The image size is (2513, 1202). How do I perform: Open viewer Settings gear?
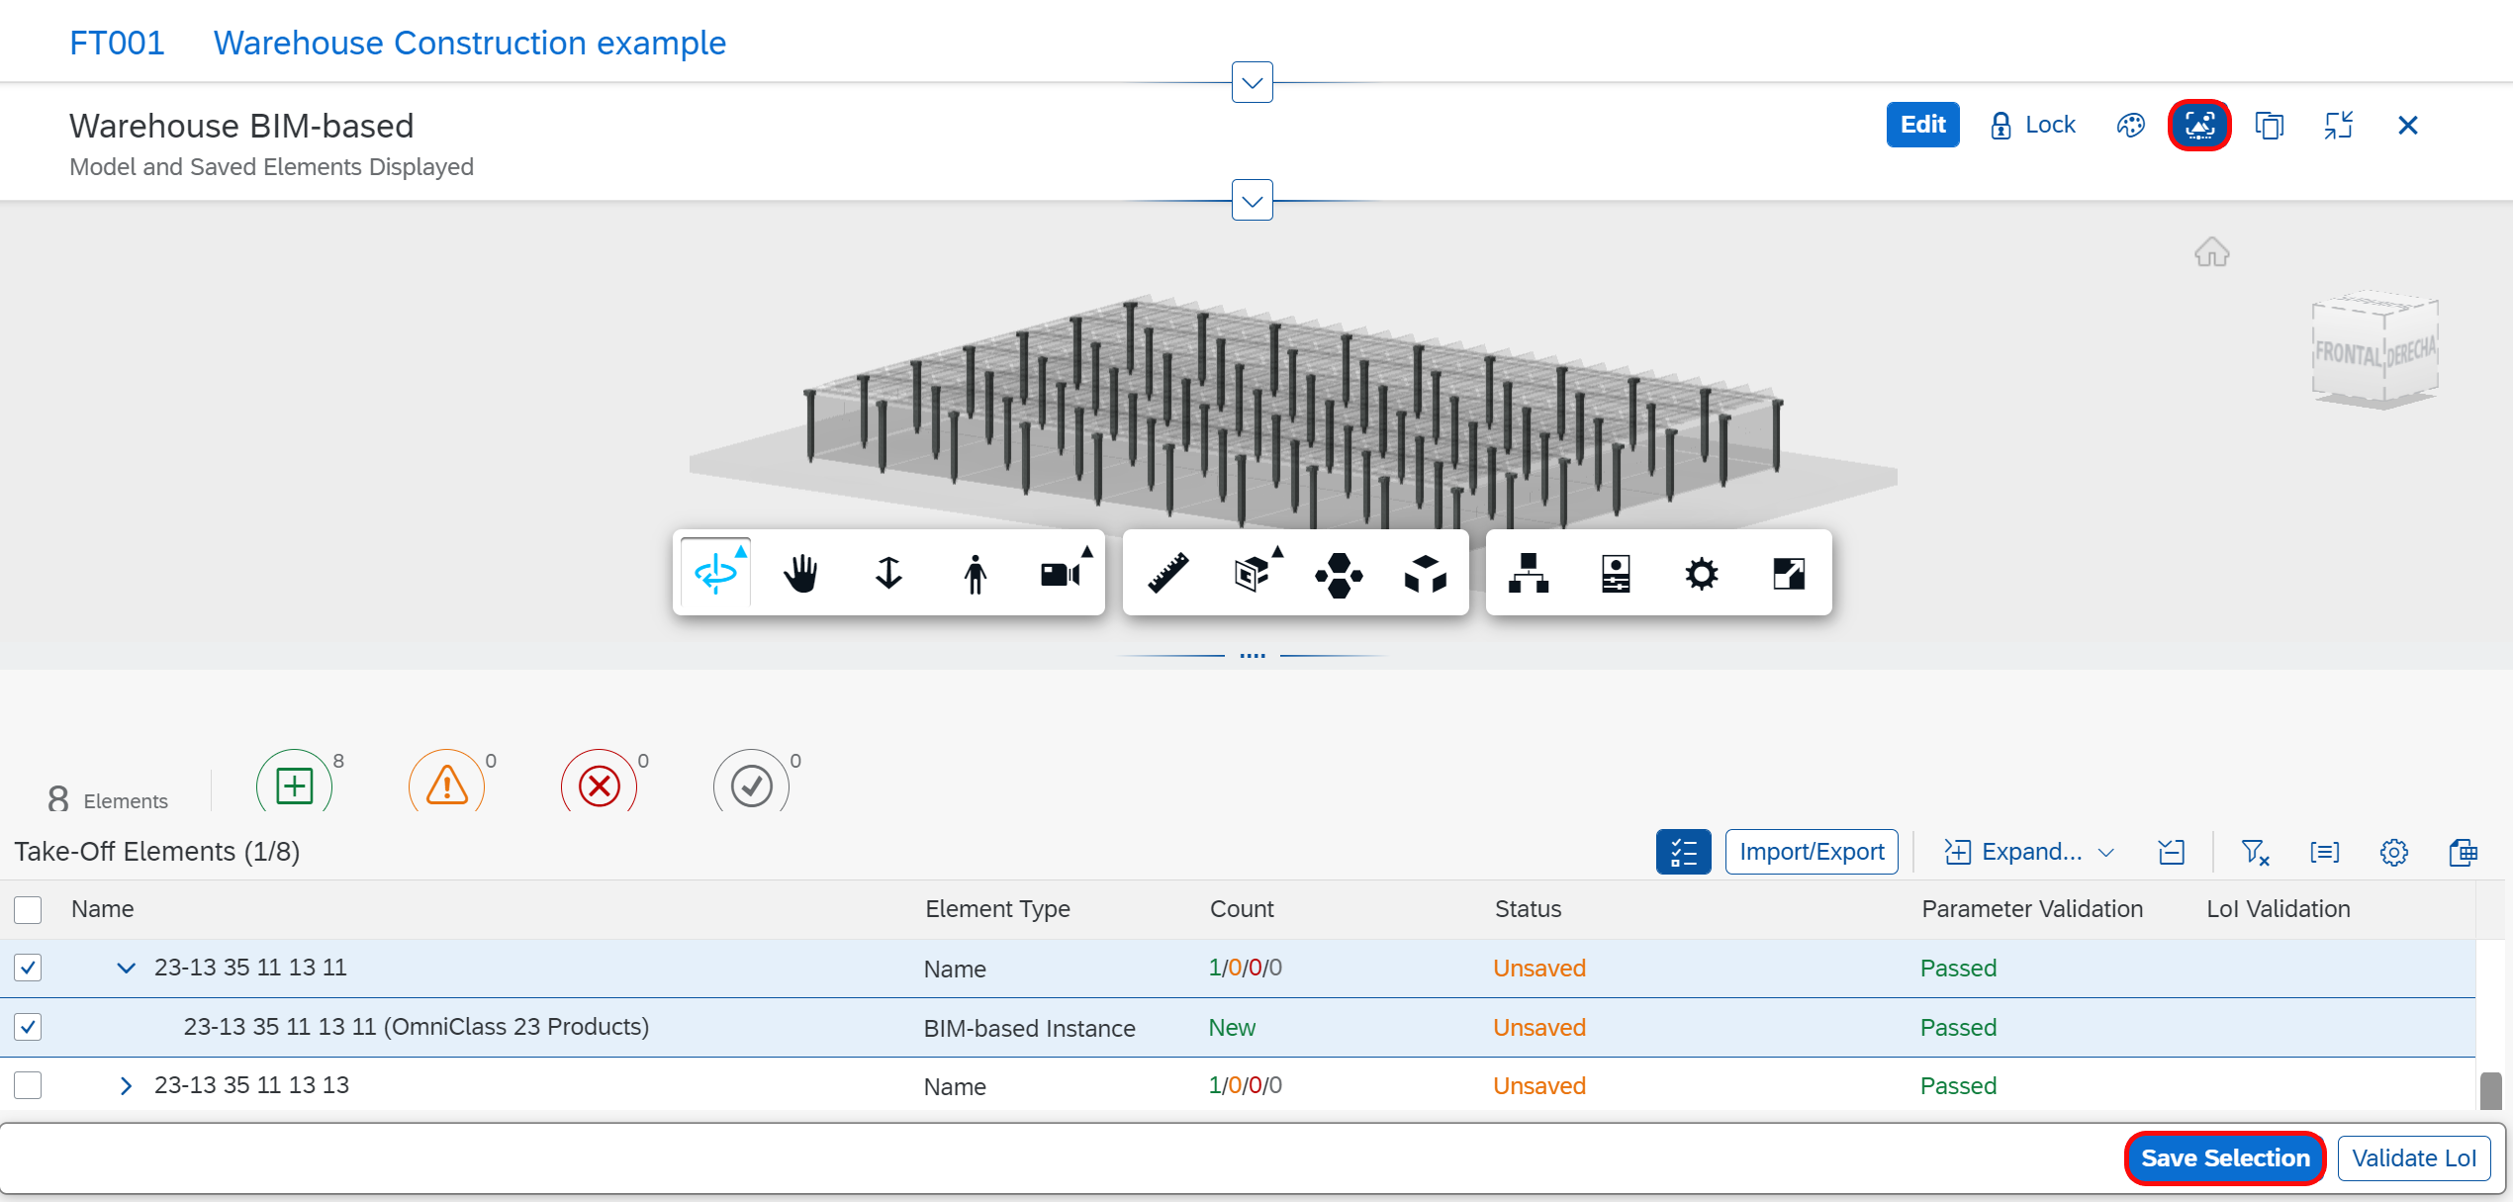pos(1702,573)
